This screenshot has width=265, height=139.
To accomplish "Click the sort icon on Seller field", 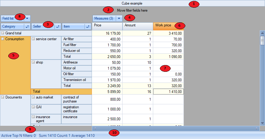I will click(x=58, y=27).
